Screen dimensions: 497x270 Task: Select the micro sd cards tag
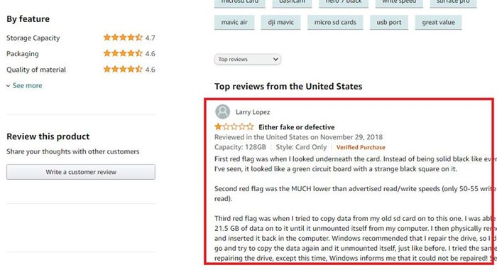(335, 23)
